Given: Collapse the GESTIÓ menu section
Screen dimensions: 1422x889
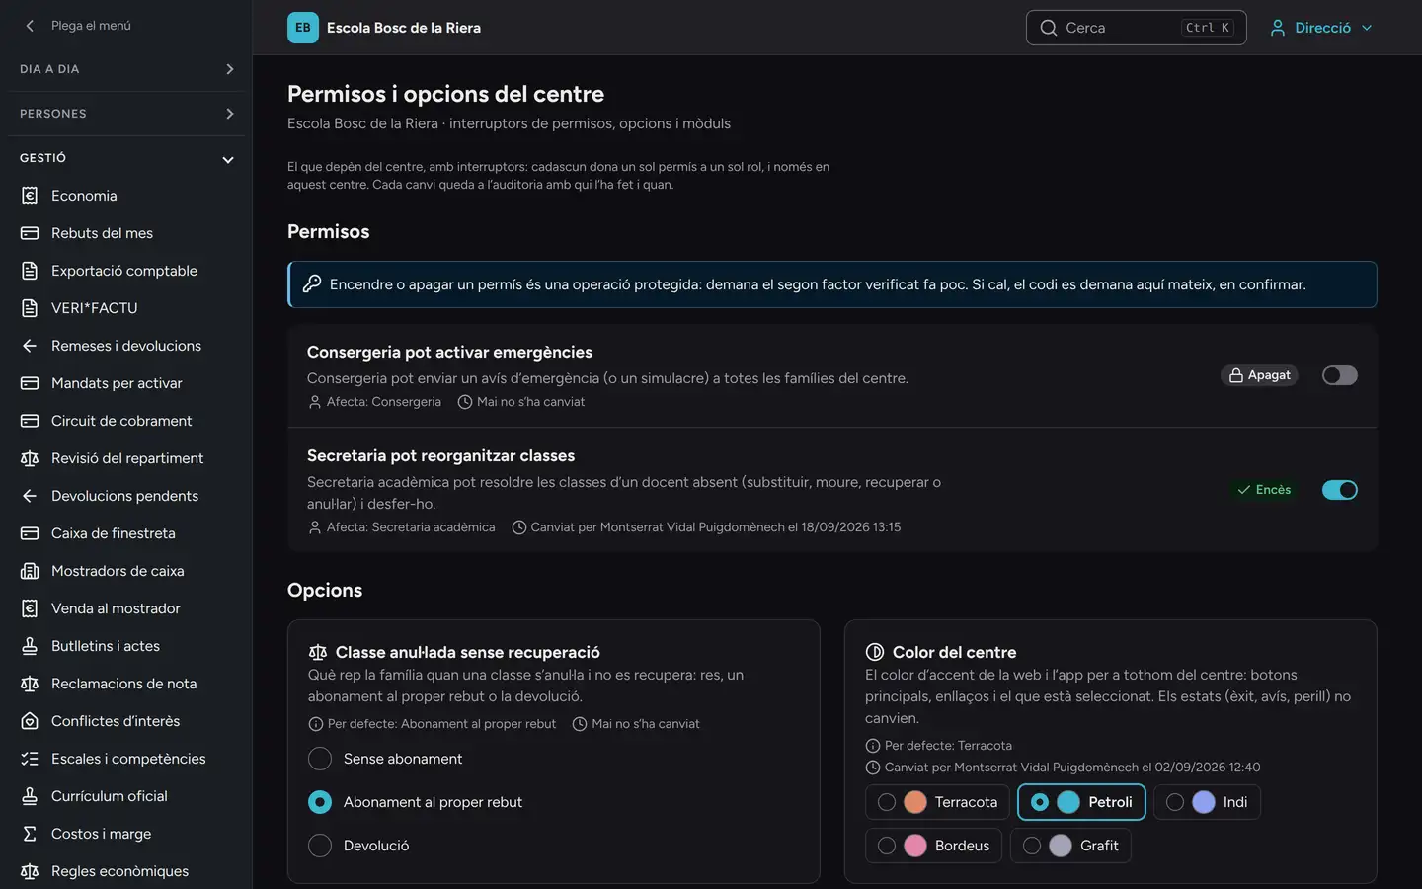Looking at the screenshot, I should (x=126, y=158).
